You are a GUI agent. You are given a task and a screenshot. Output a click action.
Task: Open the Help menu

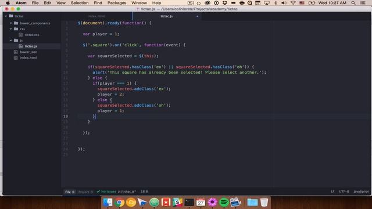pyautogui.click(x=156, y=3)
